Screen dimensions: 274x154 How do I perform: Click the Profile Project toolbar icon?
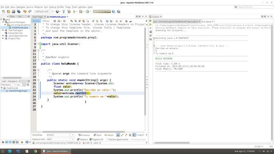[x=87, y=12]
